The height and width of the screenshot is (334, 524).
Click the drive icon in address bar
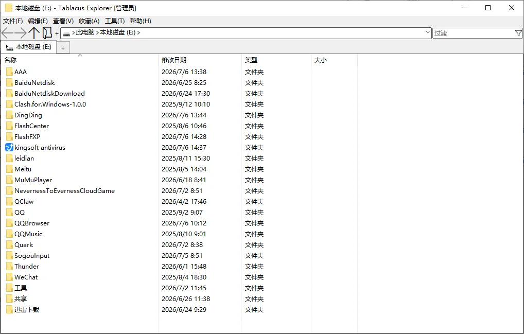(66, 33)
